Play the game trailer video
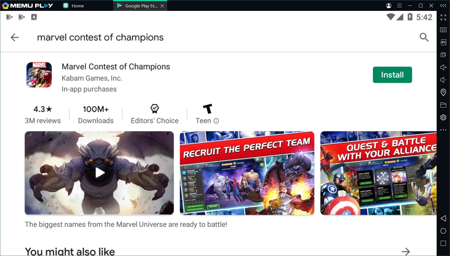 coord(100,173)
